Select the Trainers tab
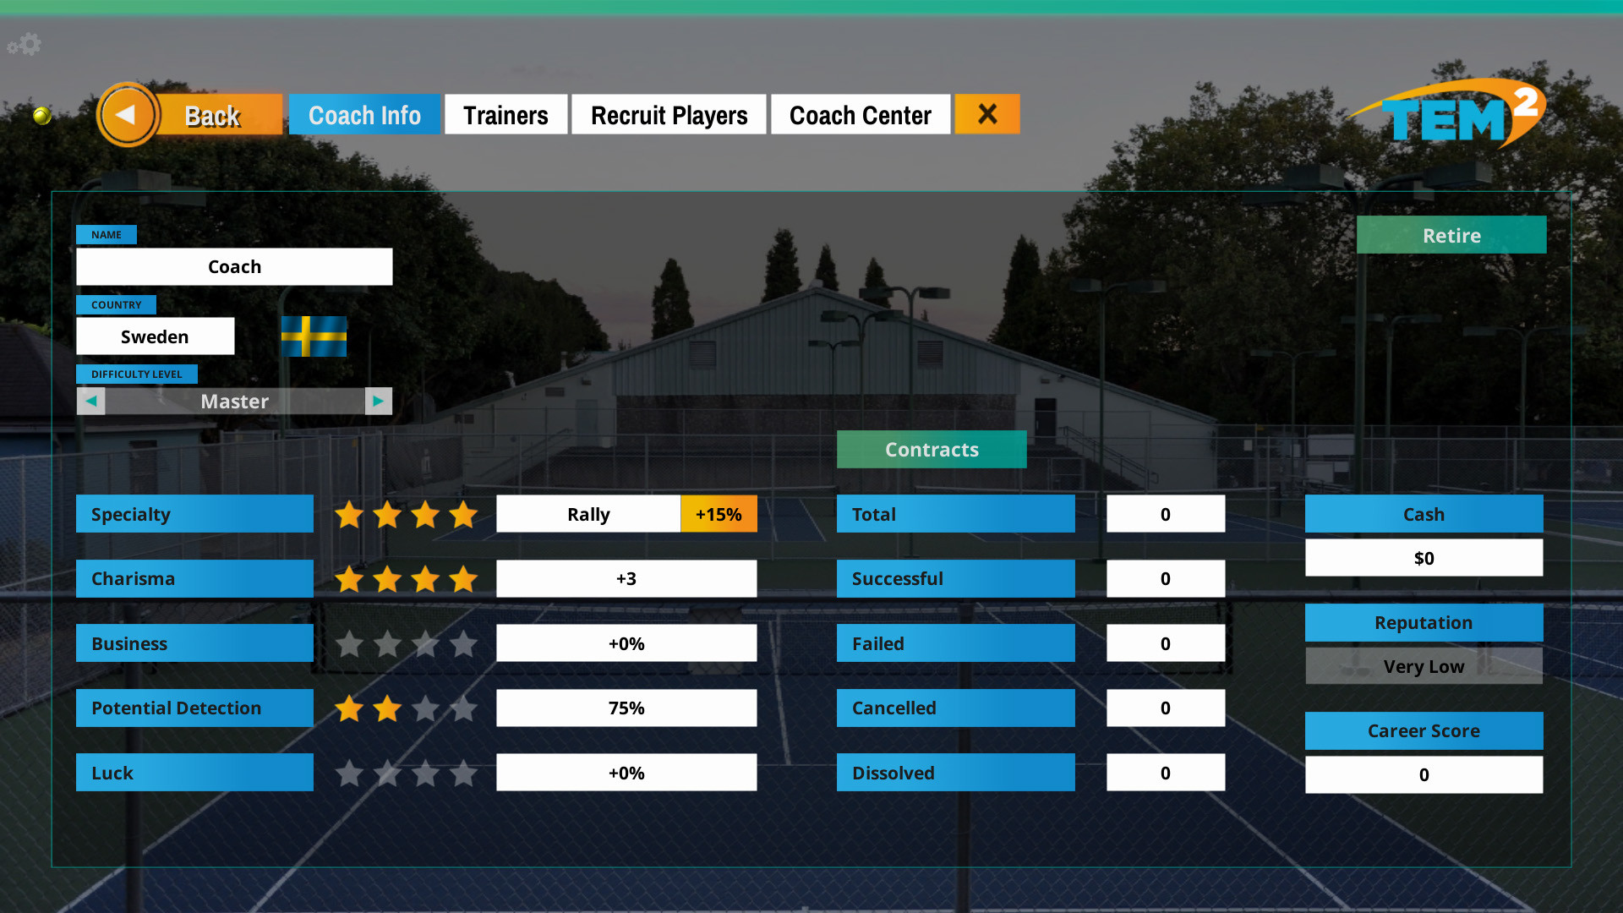Screen dimensions: 1623x913 506,115
